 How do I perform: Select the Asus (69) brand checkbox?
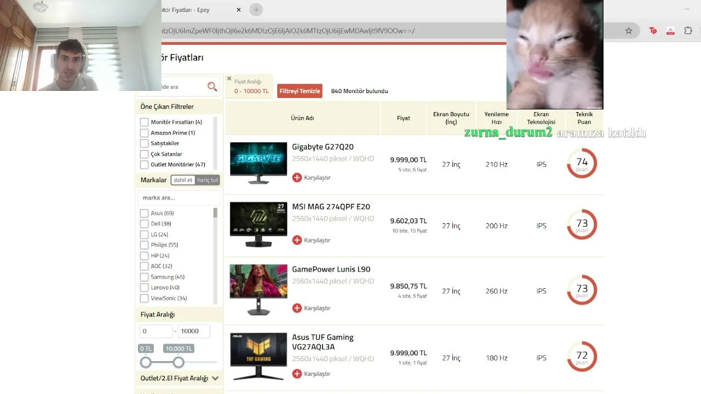pyautogui.click(x=144, y=213)
